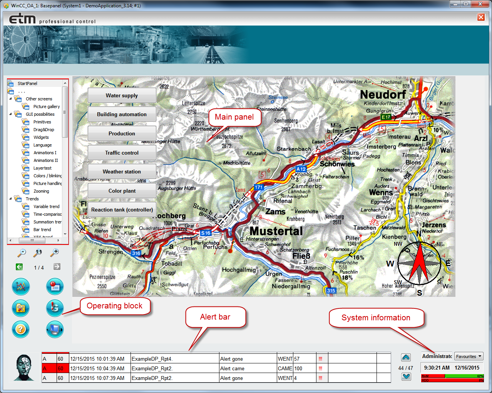Open the Reaction tank (controller) panel
The height and width of the screenshot is (393, 492).
coord(122,210)
